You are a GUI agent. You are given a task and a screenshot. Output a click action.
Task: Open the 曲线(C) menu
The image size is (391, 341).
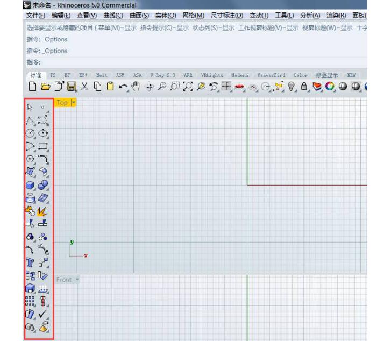(x=113, y=16)
